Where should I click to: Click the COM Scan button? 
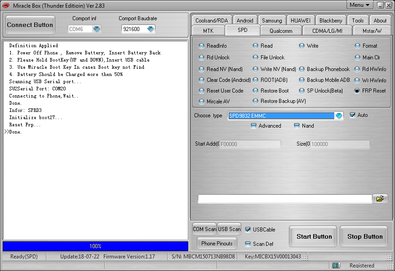(204, 229)
